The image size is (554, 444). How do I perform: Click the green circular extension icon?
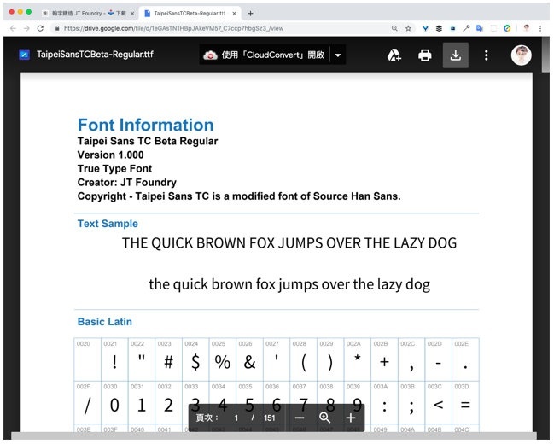coord(507,28)
